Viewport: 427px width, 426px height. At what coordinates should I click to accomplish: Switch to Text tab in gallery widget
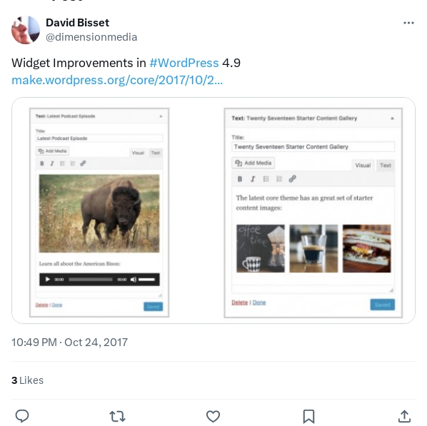[x=386, y=166]
